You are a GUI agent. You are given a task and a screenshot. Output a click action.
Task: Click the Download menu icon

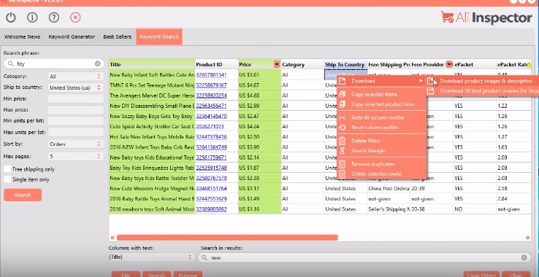[342, 81]
